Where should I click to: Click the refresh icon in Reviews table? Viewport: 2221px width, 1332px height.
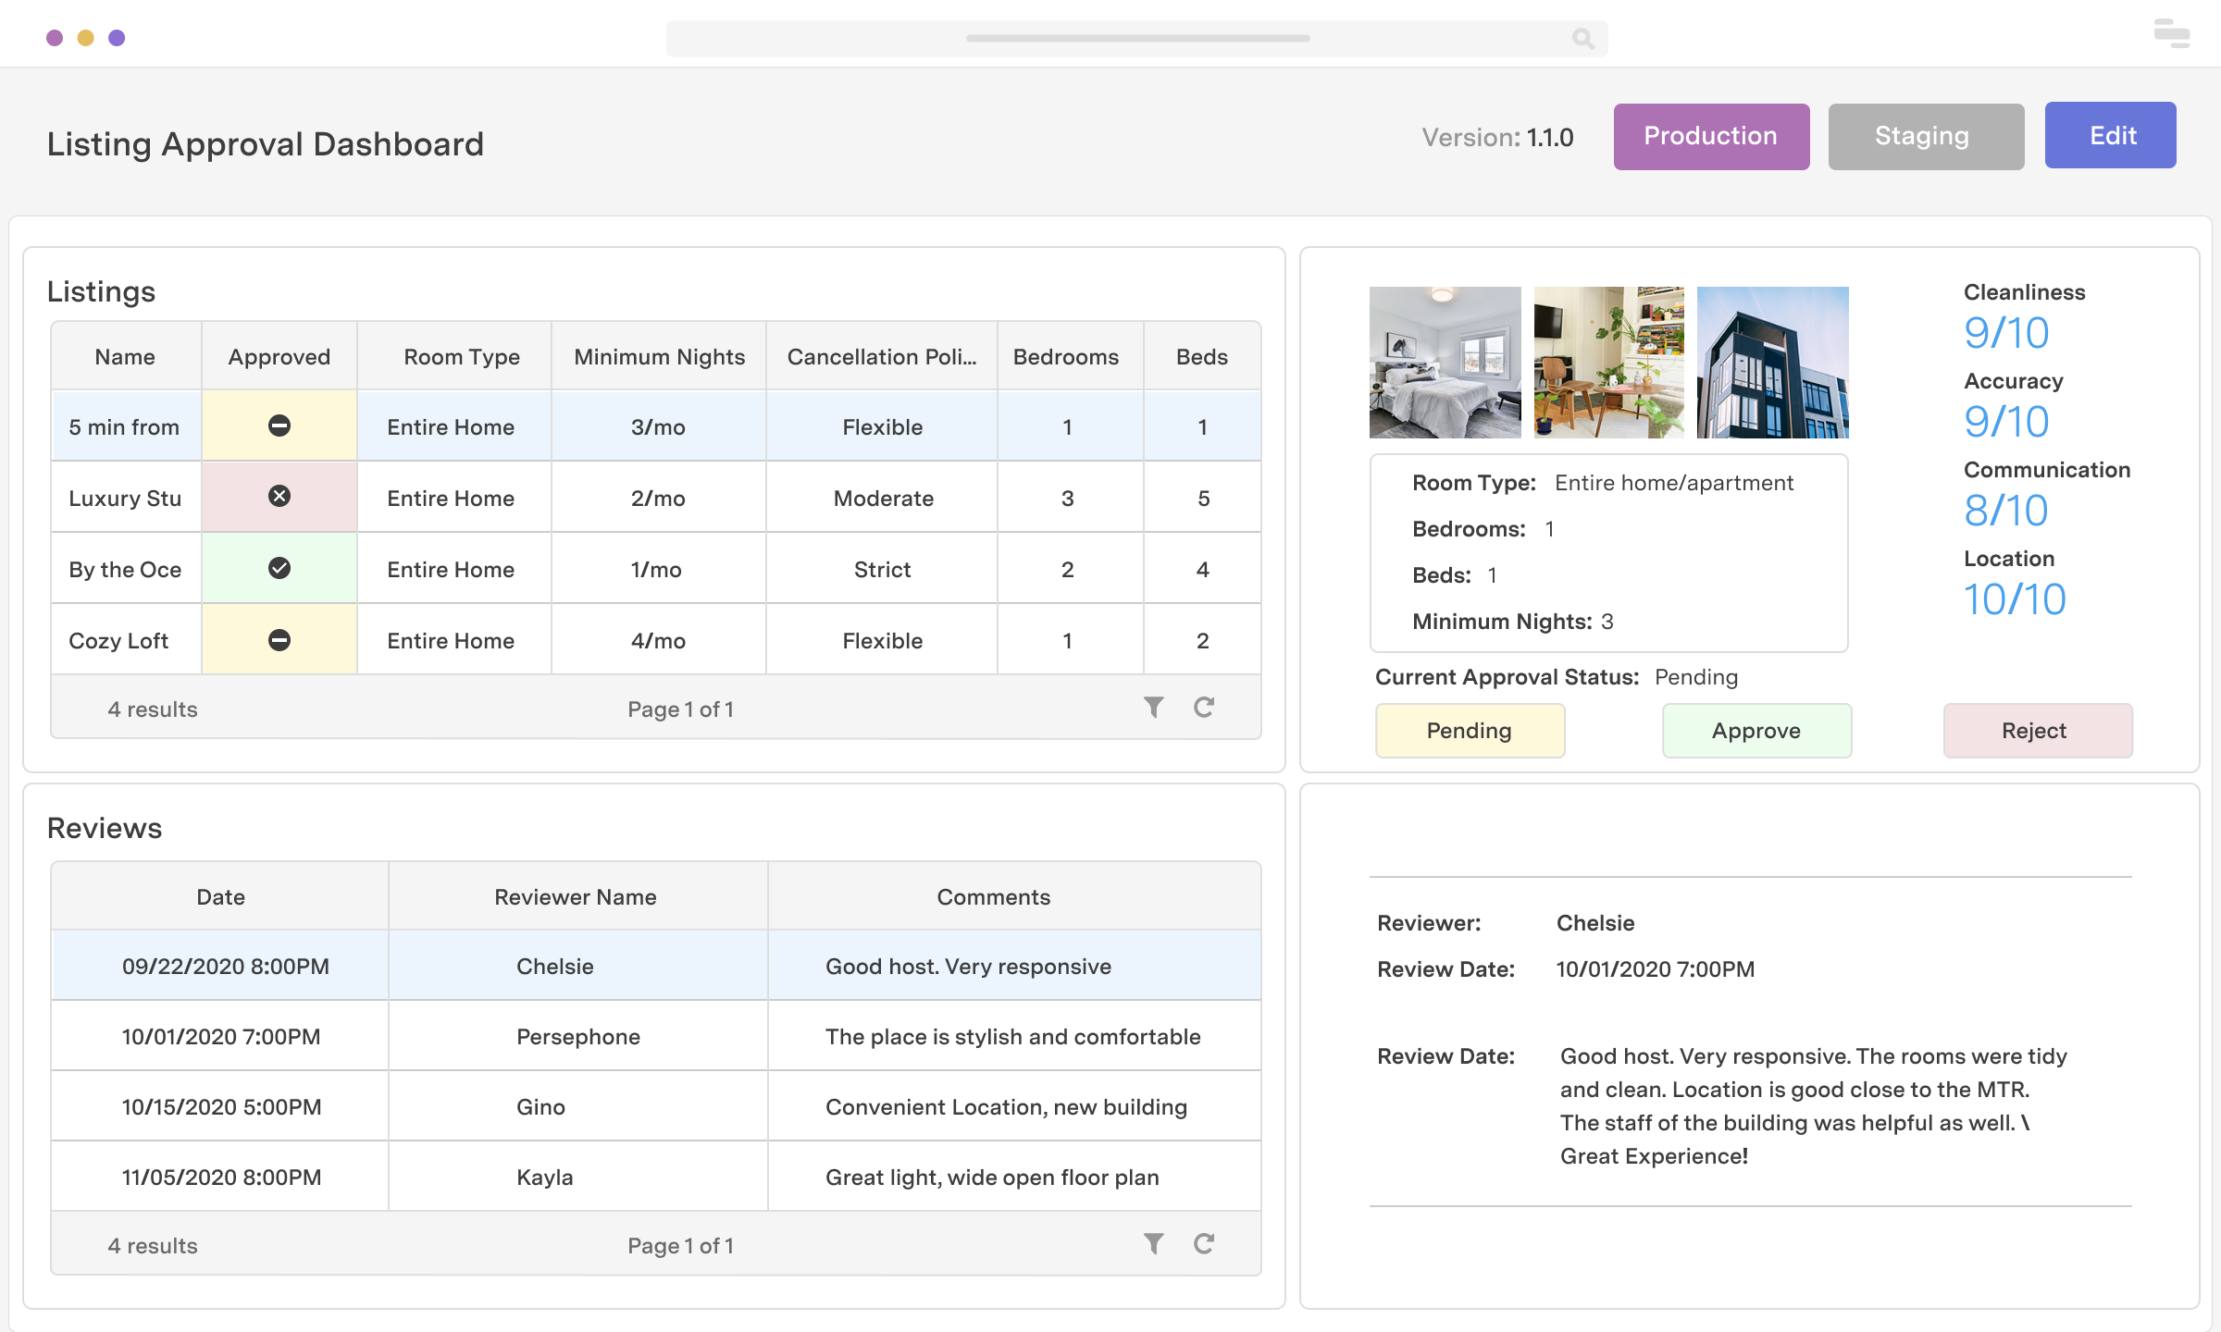click(x=1204, y=1243)
